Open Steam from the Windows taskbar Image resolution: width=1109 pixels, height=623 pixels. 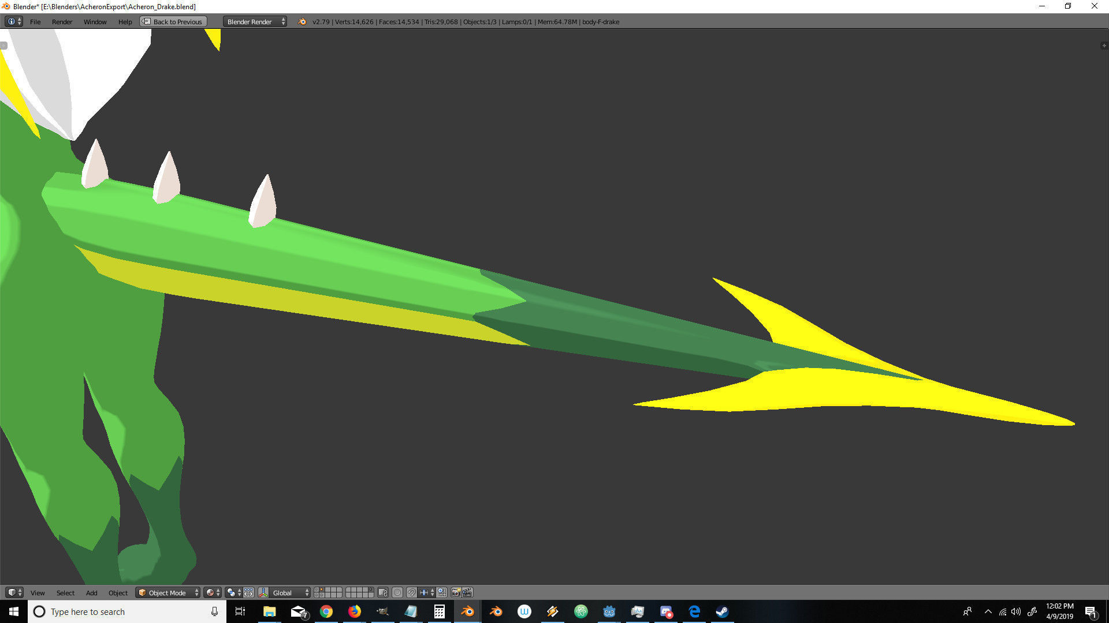coord(722,611)
